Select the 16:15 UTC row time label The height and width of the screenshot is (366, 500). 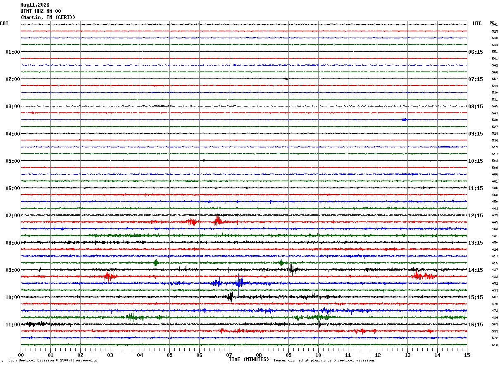tap(475, 325)
